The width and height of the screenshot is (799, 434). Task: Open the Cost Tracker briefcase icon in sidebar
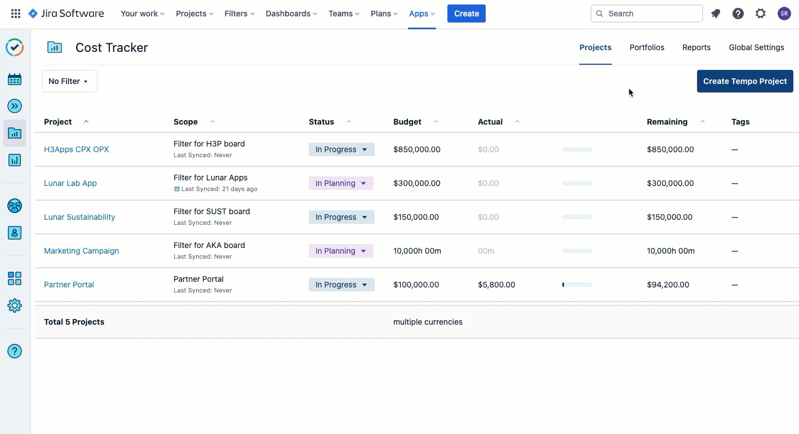pyautogui.click(x=15, y=133)
